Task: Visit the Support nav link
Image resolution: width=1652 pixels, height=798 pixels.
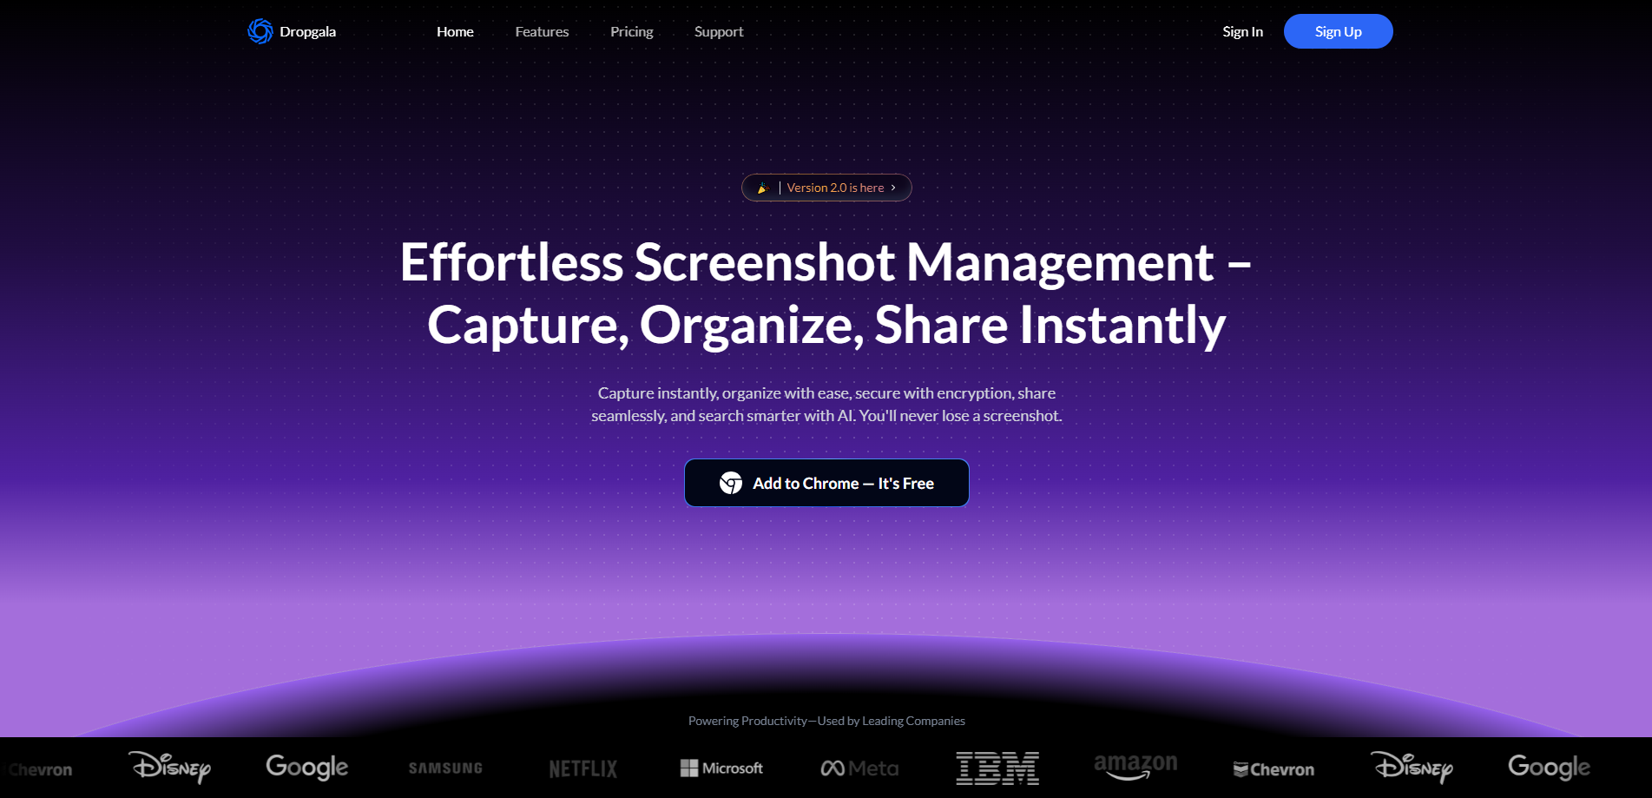Action: pos(719,31)
